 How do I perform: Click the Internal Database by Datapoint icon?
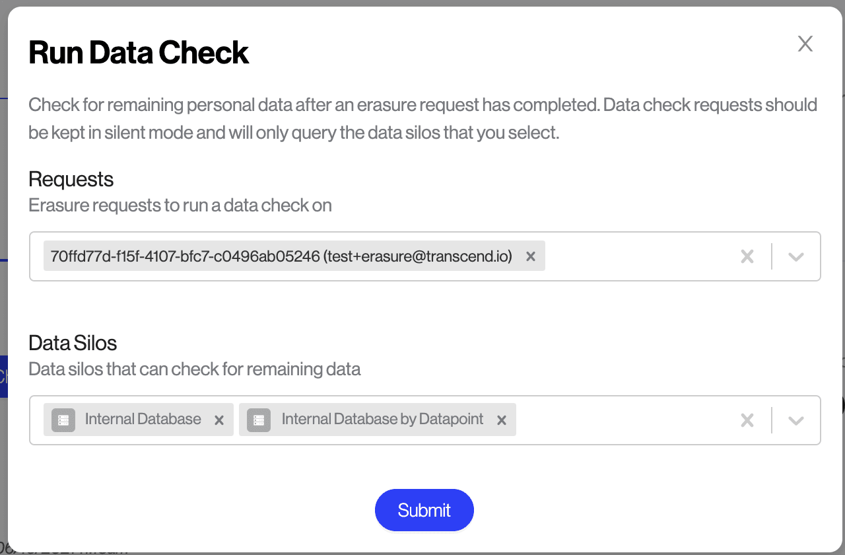click(x=259, y=420)
